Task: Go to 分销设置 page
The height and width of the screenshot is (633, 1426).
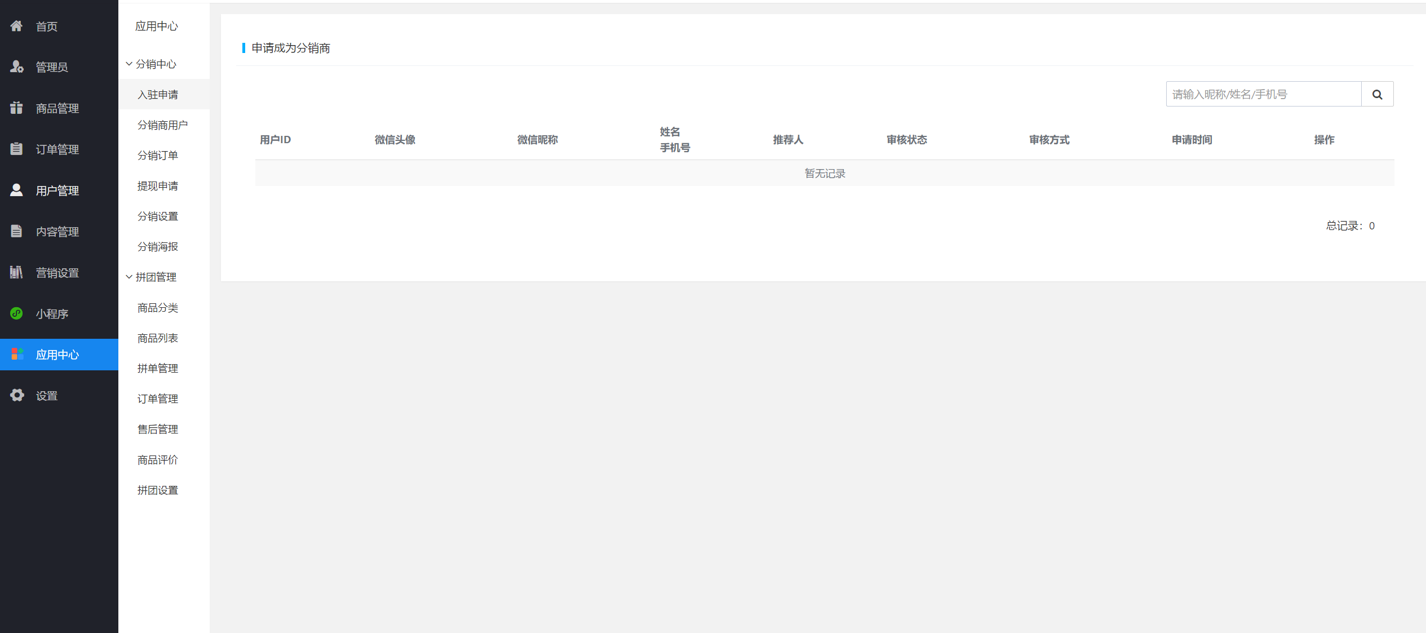Action: tap(158, 216)
